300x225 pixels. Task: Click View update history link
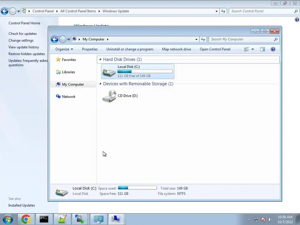24,47
